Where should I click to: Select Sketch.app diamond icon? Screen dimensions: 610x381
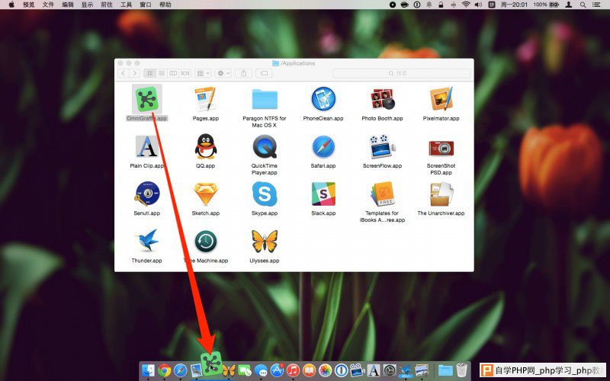point(205,194)
